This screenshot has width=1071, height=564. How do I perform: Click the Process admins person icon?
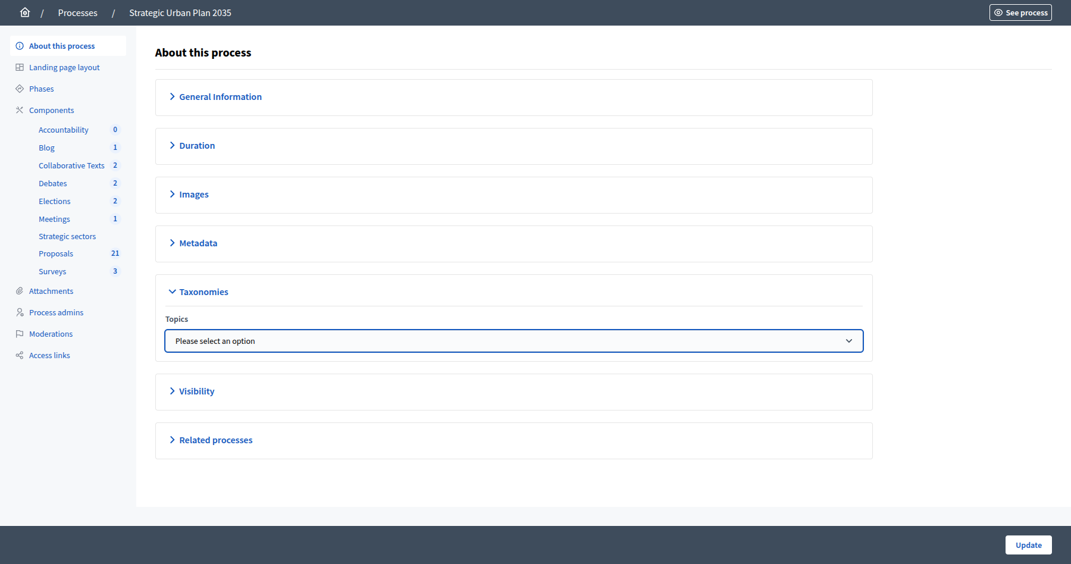(20, 312)
